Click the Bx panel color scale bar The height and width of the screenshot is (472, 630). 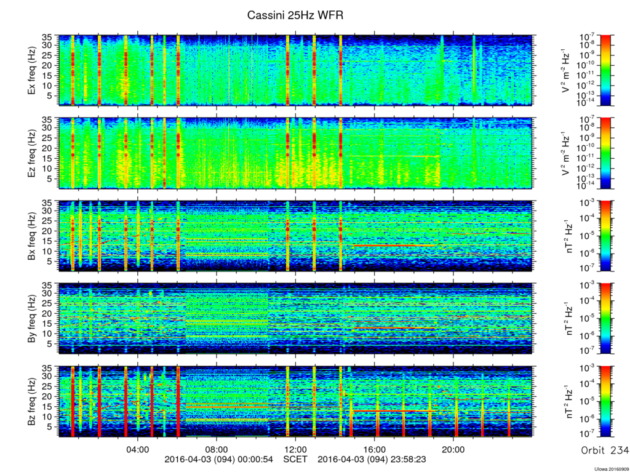pos(605,236)
